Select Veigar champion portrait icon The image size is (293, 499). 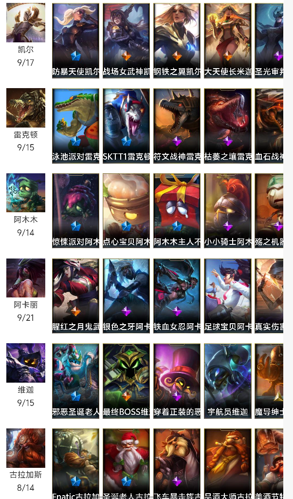[26, 363]
